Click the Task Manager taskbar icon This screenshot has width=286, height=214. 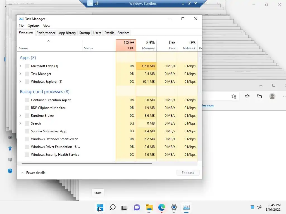point(186,207)
